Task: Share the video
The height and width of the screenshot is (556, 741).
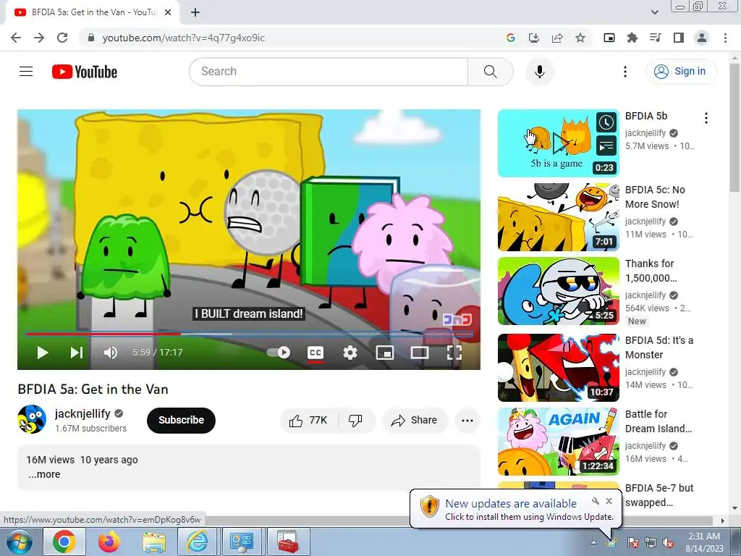Action: pyautogui.click(x=415, y=420)
